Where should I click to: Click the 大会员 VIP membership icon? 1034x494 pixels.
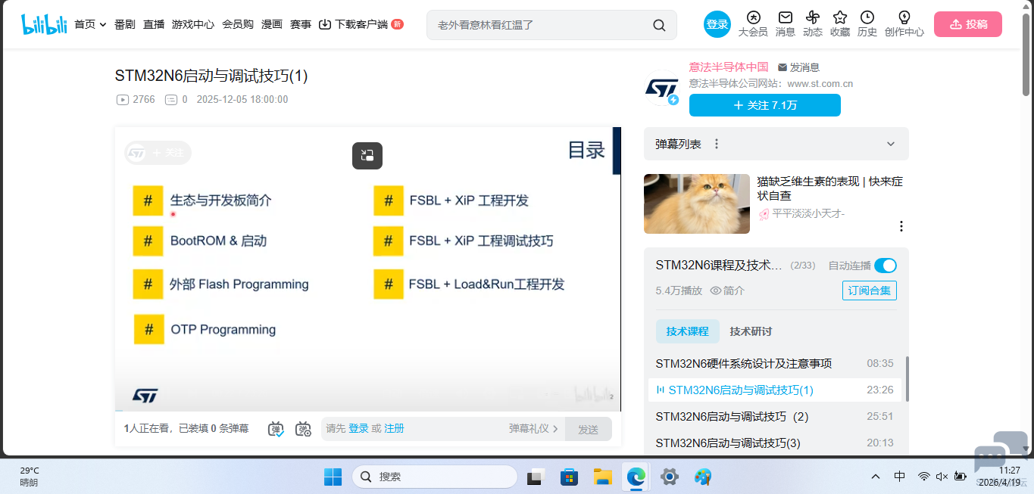[754, 18]
